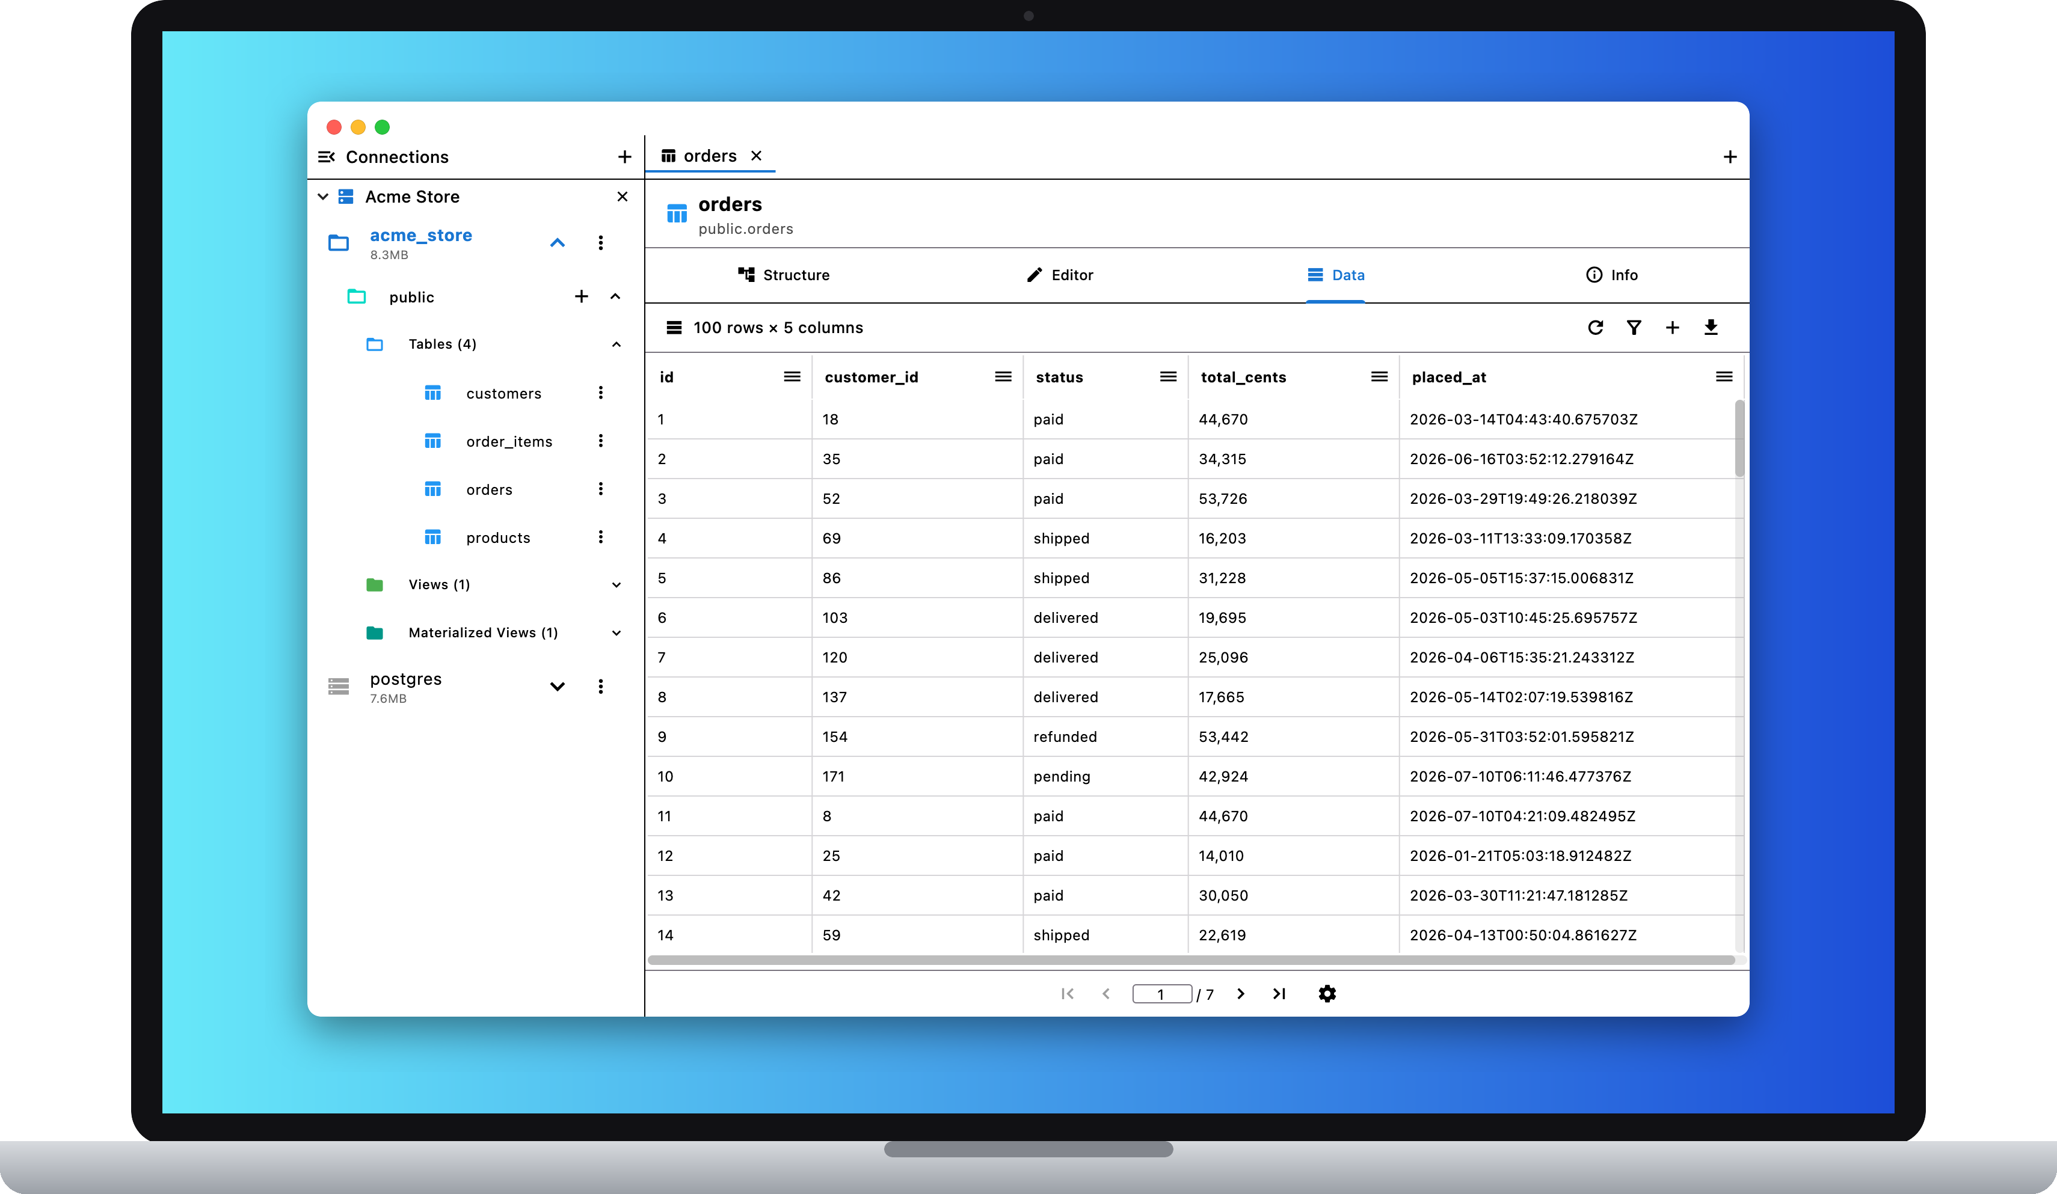Add a new row to the table
Screen dimensions: 2057x1194
coord(1673,327)
